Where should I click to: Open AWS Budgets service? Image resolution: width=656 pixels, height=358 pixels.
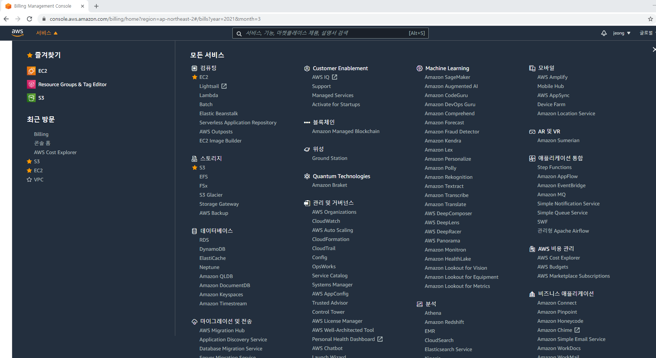click(x=553, y=267)
